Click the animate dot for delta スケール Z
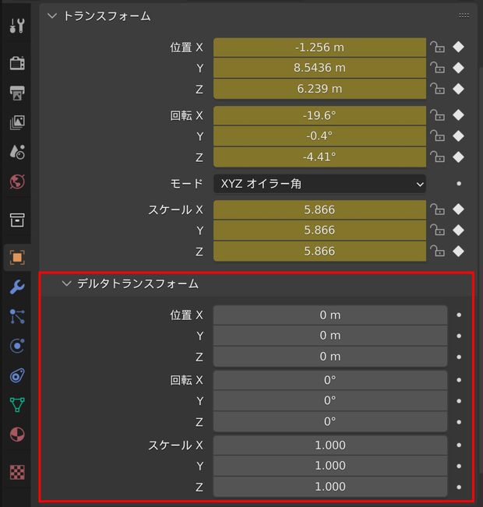The height and width of the screenshot is (507, 483). [x=459, y=488]
